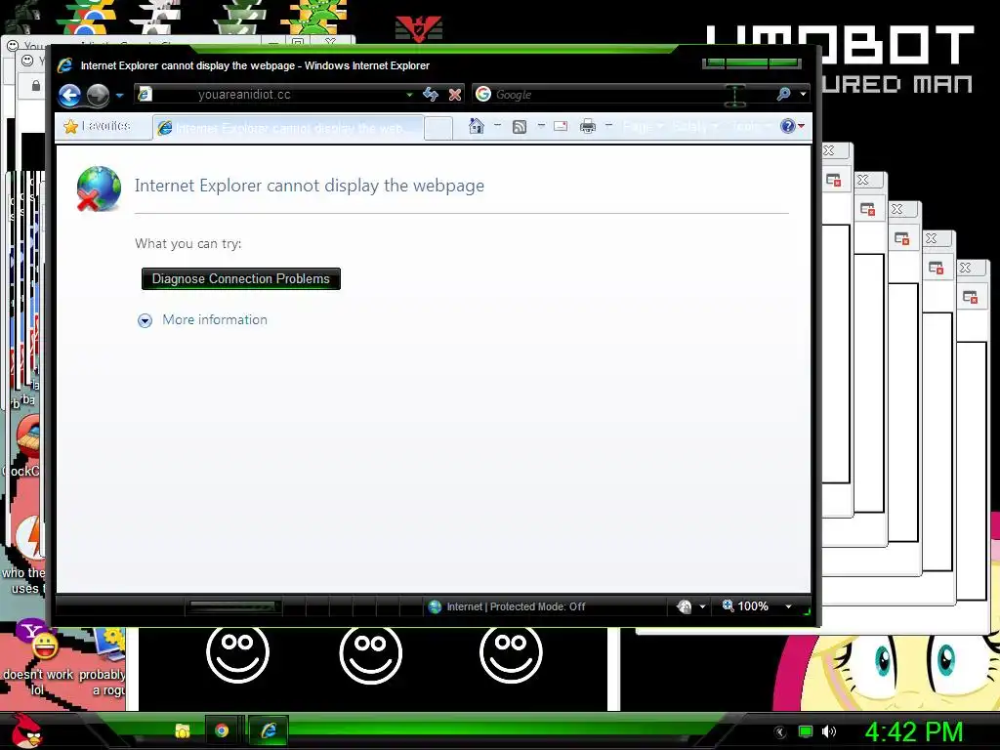Click the RSS Feeds icon
1000x750 pixels.
520,126
